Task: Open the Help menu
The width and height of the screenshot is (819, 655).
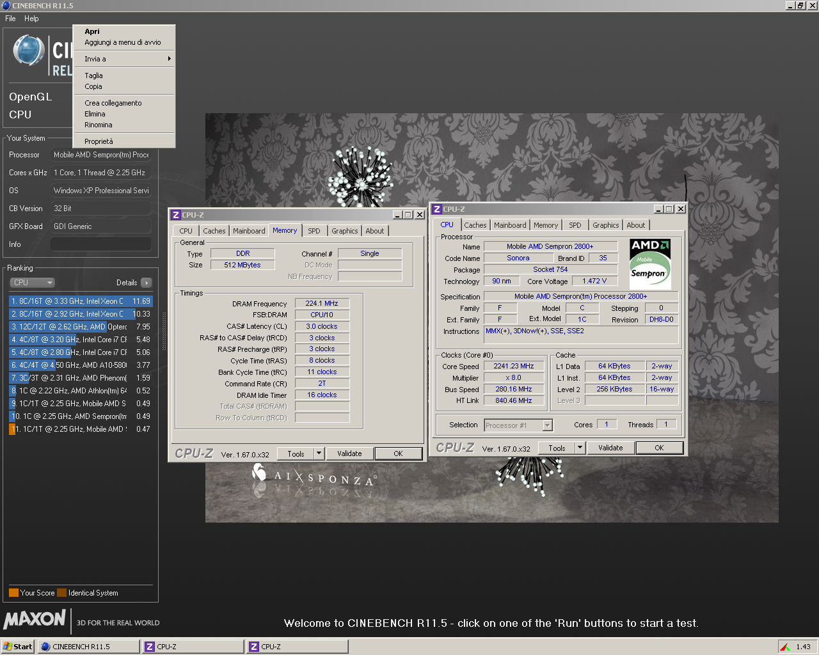Action: (31, 19)
